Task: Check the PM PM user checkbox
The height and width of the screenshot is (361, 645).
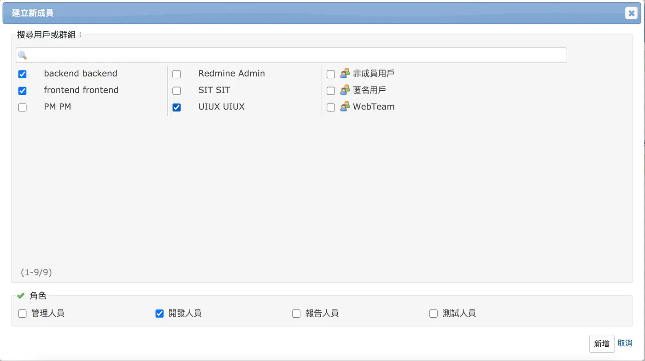Action: tap(22, 107)
